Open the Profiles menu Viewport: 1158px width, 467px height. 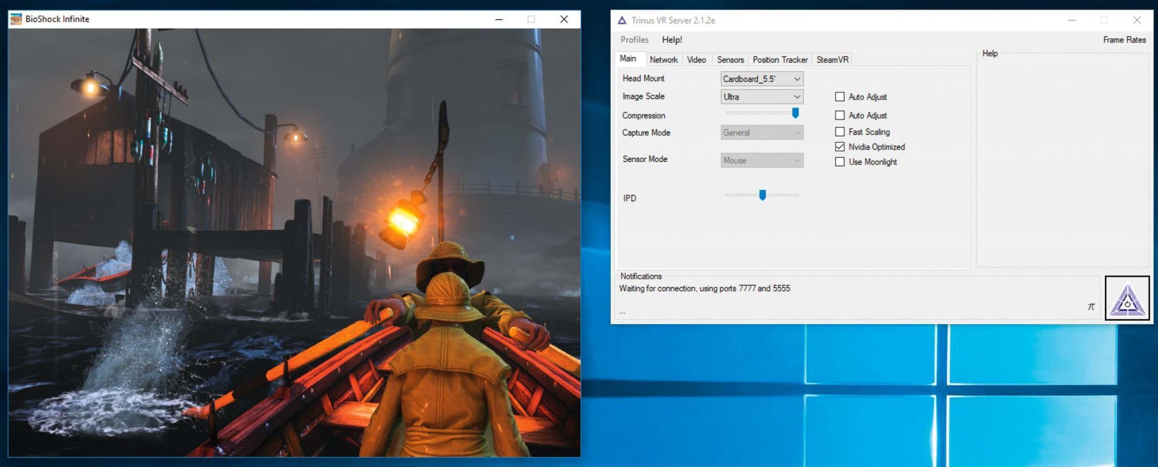634,40
